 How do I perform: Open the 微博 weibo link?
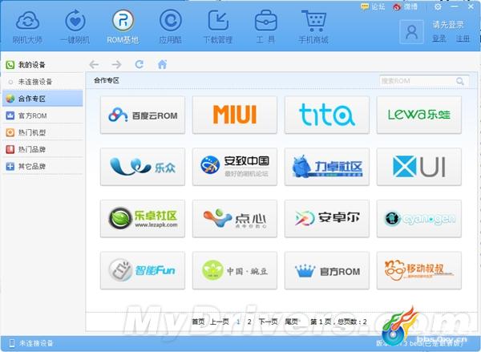coord(405,6)
